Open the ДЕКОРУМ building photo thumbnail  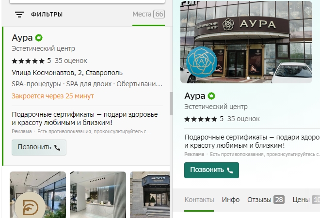pyautogui.click(x=149, y=194)
